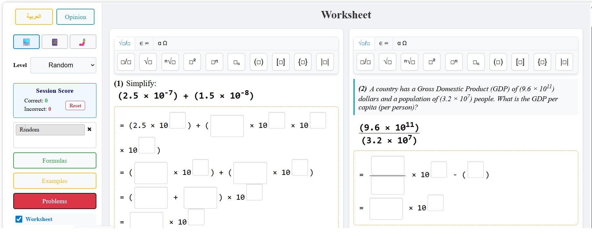Select the laptop display mode icon
The height and width of the screenshot is (240, 592).
26,42
